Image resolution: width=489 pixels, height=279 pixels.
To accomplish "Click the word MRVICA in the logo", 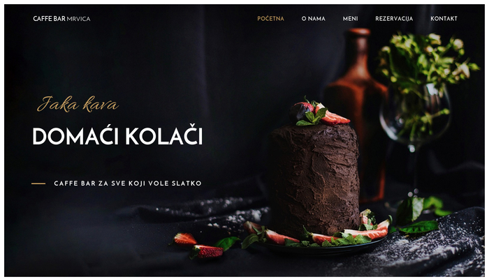I will 78,19.
